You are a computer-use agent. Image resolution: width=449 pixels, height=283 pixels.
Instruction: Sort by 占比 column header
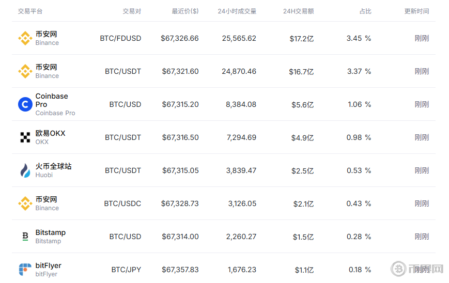pyautogui.click(x=365, y=11)
